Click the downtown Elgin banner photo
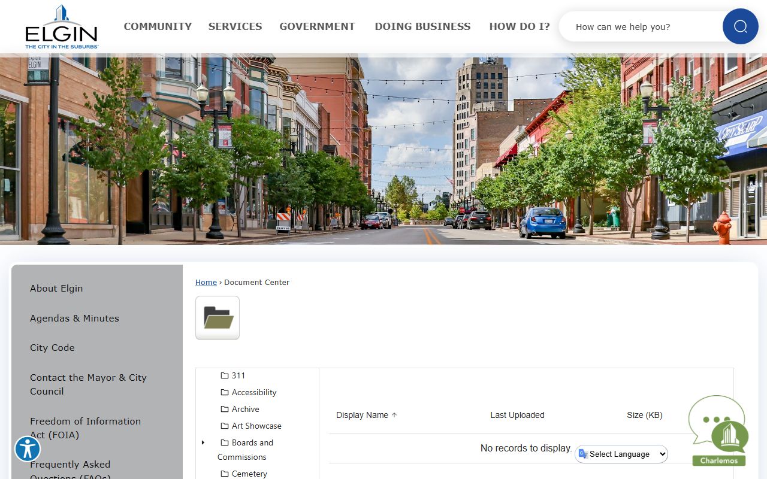This screenshot has width=767, height=479. pos(383,149)
